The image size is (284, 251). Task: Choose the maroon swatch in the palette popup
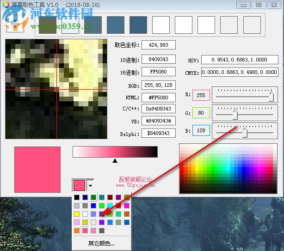[x=110, y=197]
